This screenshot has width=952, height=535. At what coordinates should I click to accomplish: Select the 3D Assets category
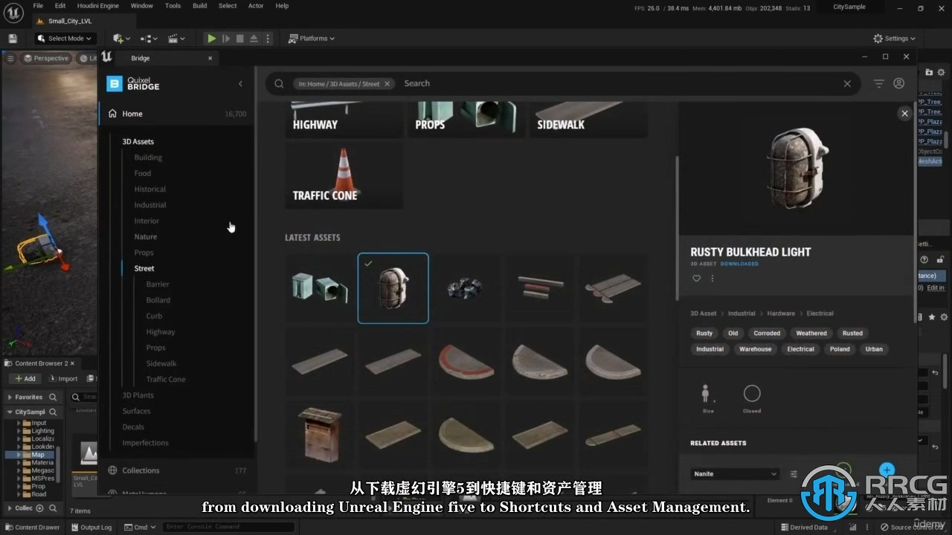pyautogui.click(x=138, y=141)
